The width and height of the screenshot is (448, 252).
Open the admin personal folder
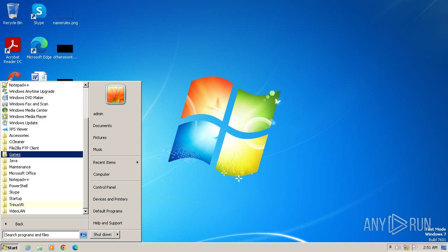coord(115,114)
